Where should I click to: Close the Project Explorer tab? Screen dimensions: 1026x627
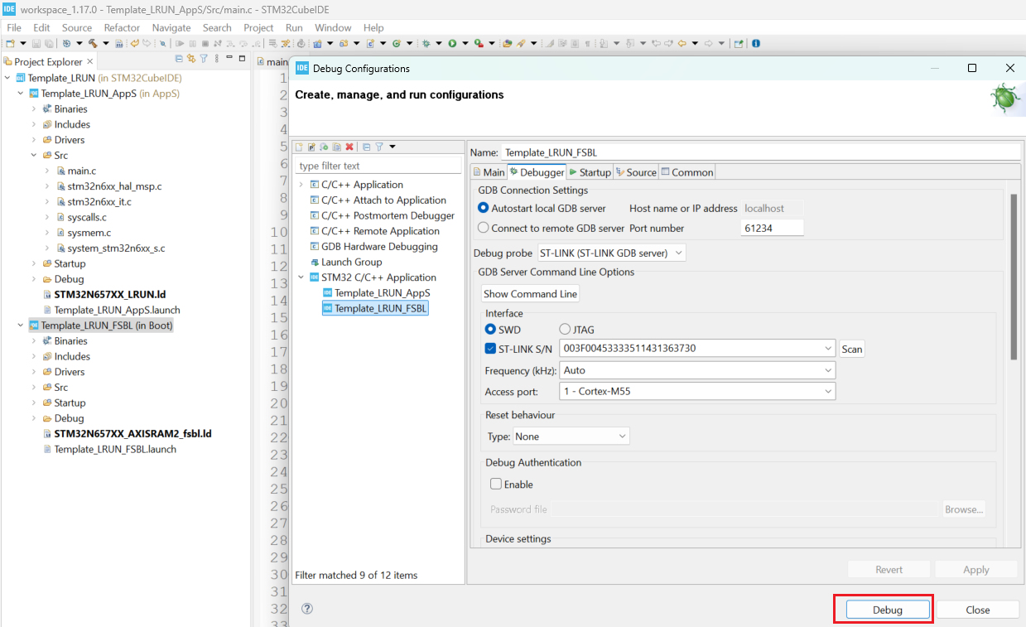click(90, 61)
